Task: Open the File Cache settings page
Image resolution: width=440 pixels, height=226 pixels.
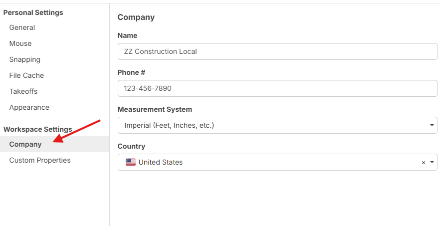Action: pyautogui.click(x=26, y=75)
